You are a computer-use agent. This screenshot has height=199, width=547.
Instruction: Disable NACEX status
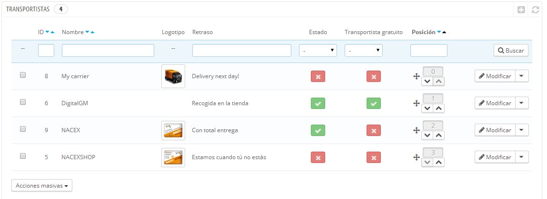tap(318, 131)
